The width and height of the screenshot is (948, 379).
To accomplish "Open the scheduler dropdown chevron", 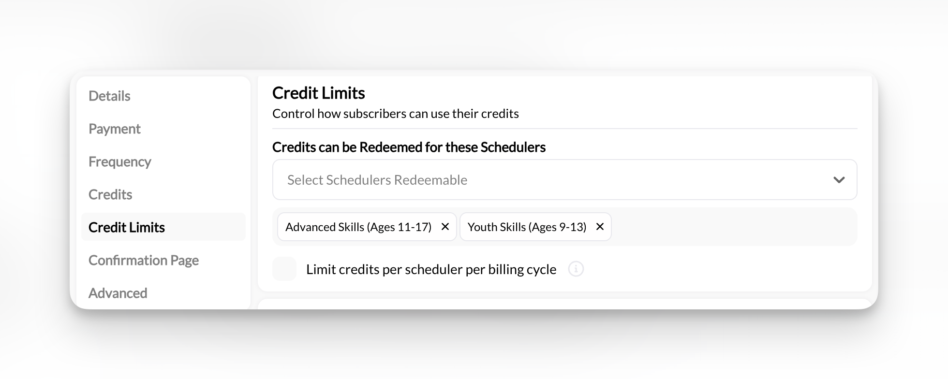I will [x=838, y=179].
